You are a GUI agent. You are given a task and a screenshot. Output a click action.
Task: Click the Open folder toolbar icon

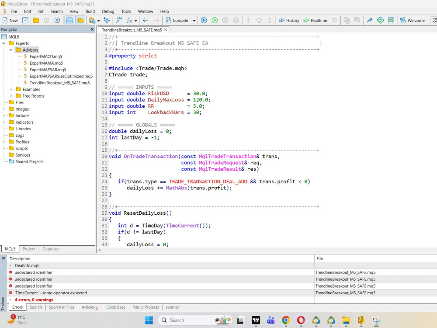(36, 21)
